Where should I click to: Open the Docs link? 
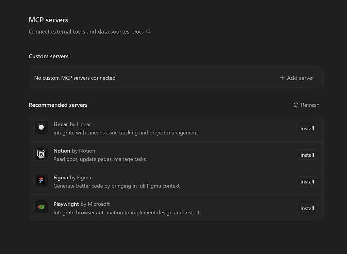click(x=138, y=32)
